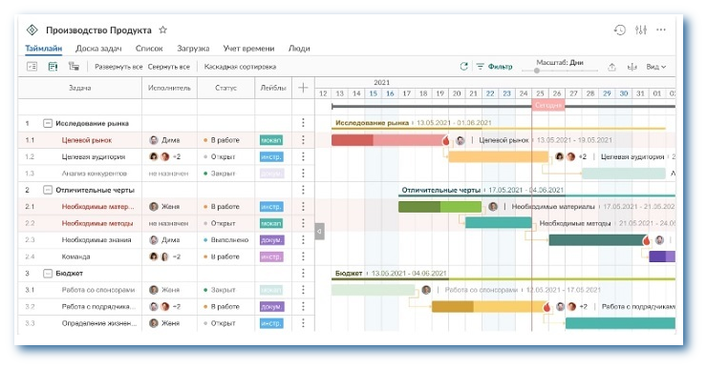The height and width of the screenshot is (369, 707).
Task: Adjust the Масштаб zoom slider handle
Action: point(537,71)
